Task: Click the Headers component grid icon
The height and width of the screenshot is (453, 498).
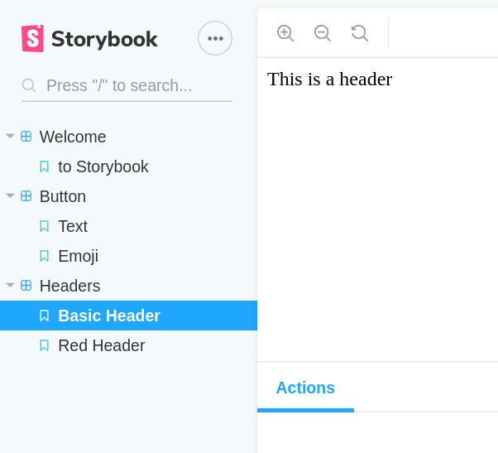Action: (x=26, y=285)
